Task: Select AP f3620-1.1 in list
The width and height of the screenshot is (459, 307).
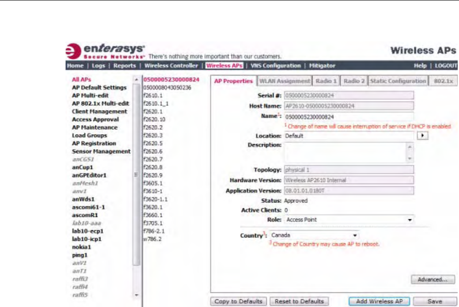Action: (155, 199)
